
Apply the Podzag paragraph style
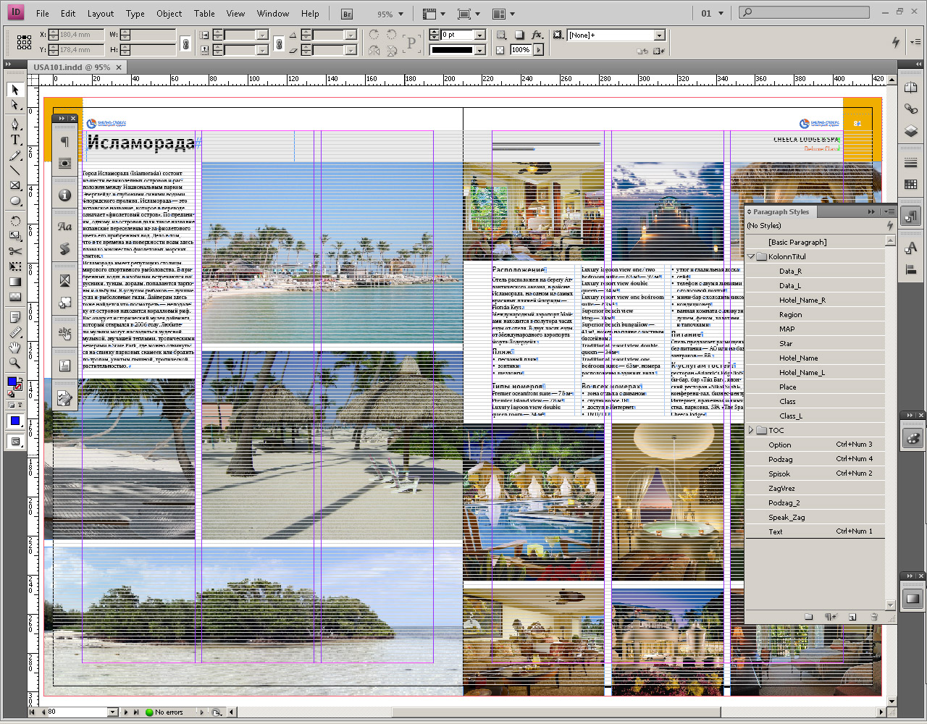[x=780, y=459]
